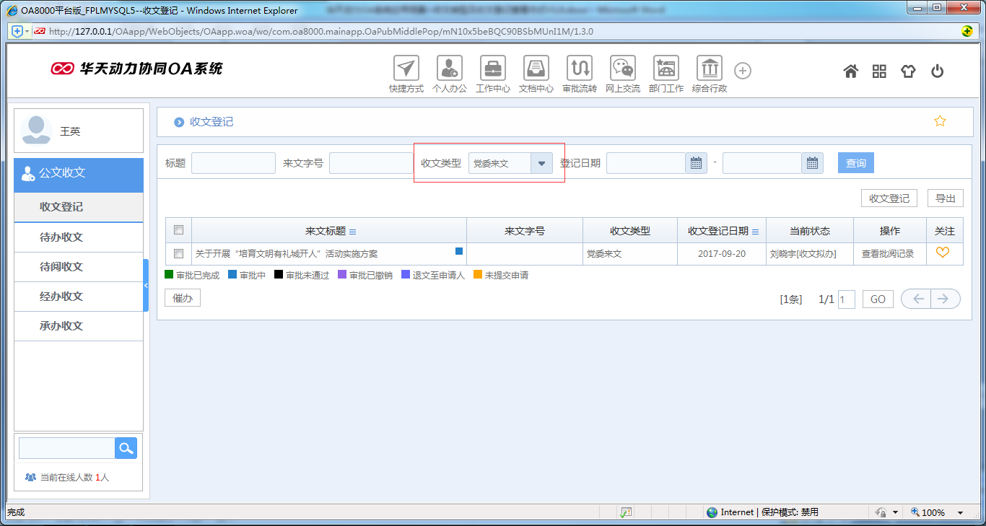Open the 工作中心 module

pyautogui.click(x=492, y=71)
